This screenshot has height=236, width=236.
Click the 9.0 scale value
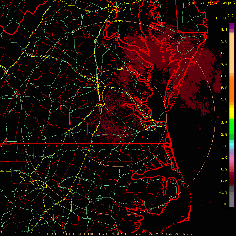coord(224,41)
